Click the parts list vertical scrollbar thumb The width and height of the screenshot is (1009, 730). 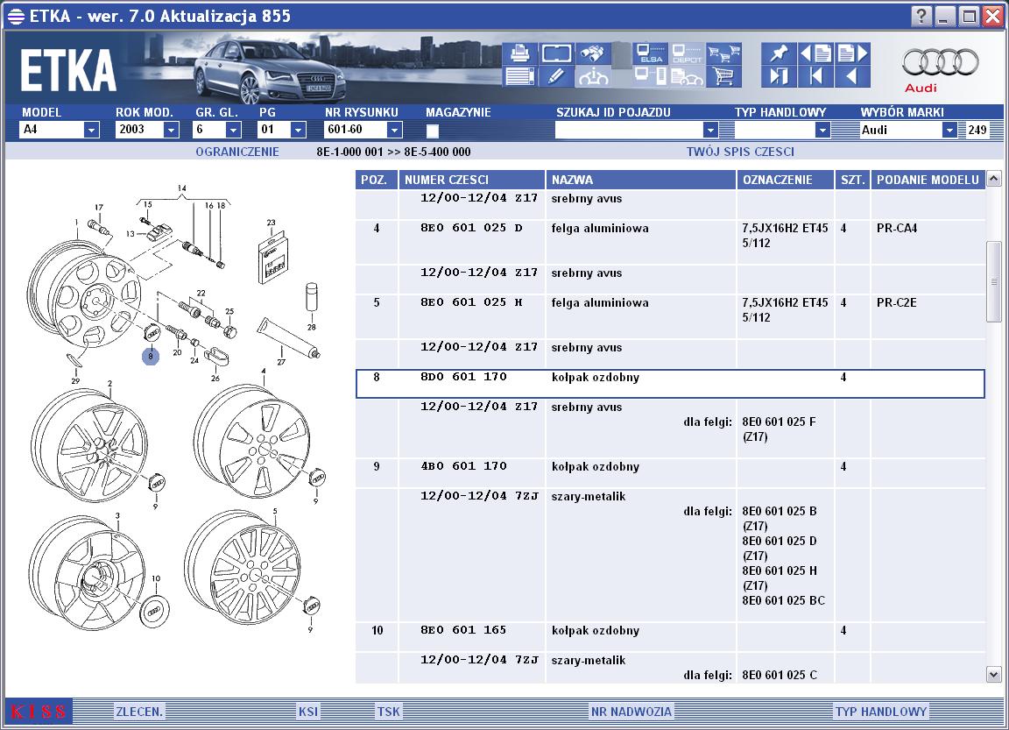point(993,281)
